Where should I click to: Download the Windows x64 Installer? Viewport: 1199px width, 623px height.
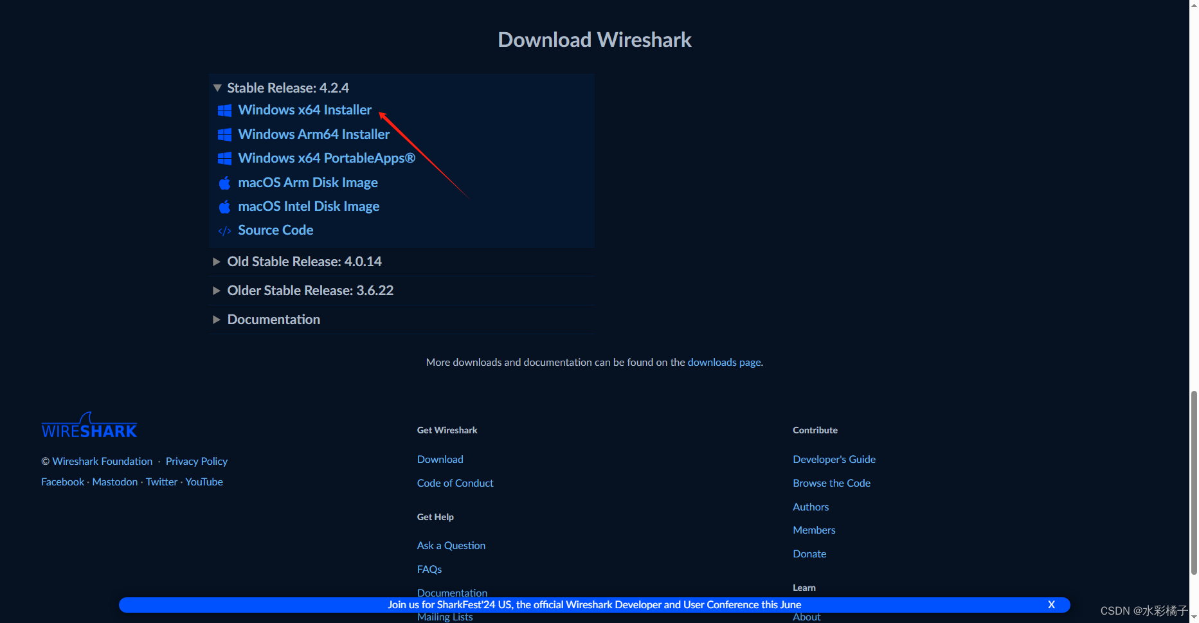305,110
